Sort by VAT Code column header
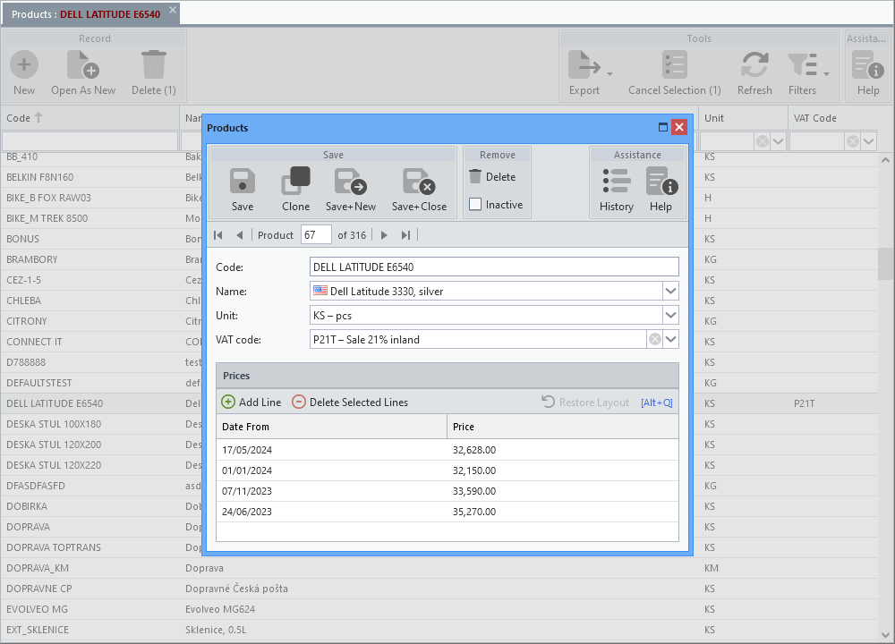Screen dimensions: 895x644 pyautogui.click(x=833, y=118)
